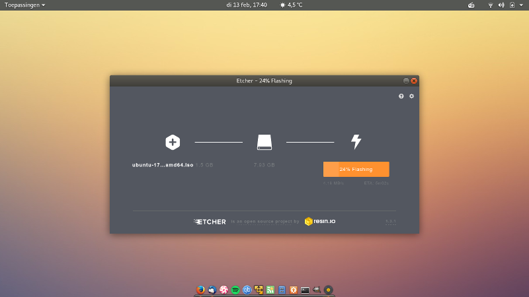529x297 pixels.
Task: Open the green RSS feed reader in dock
Action: [x=270, y=290]
